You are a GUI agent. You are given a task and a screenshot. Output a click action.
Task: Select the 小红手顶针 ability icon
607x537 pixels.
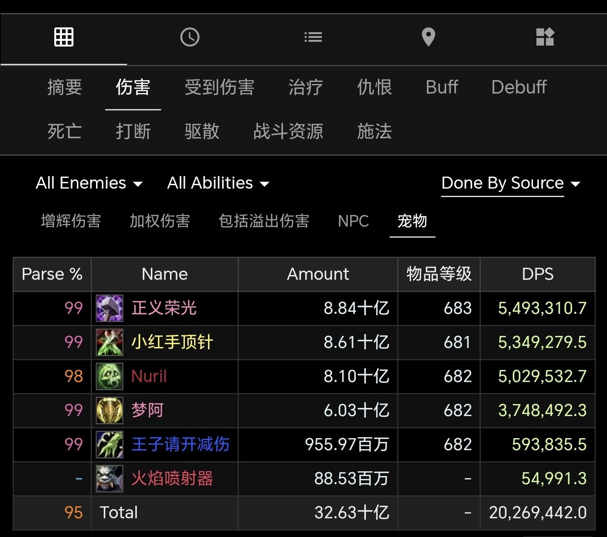(109, 342)
